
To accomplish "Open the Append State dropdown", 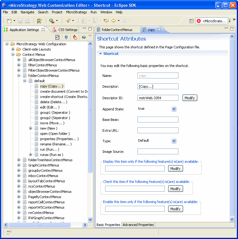I will [174, 109].
